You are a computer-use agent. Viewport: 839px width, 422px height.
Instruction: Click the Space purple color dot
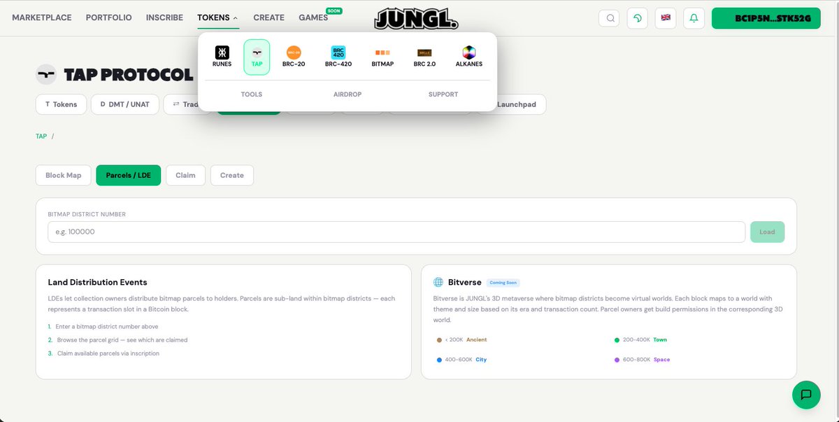pyautogui.click(x=617, y=360)
